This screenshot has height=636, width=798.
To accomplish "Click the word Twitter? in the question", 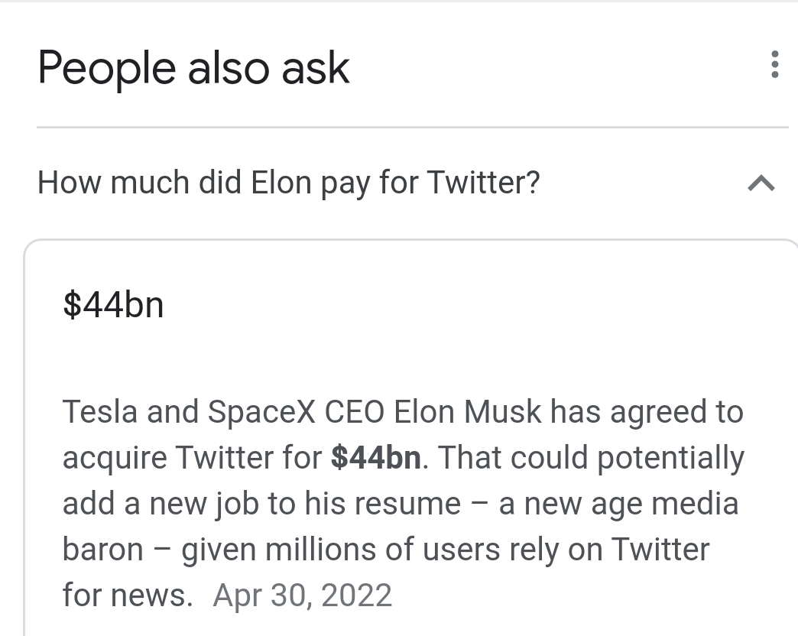I will [483, 182].
